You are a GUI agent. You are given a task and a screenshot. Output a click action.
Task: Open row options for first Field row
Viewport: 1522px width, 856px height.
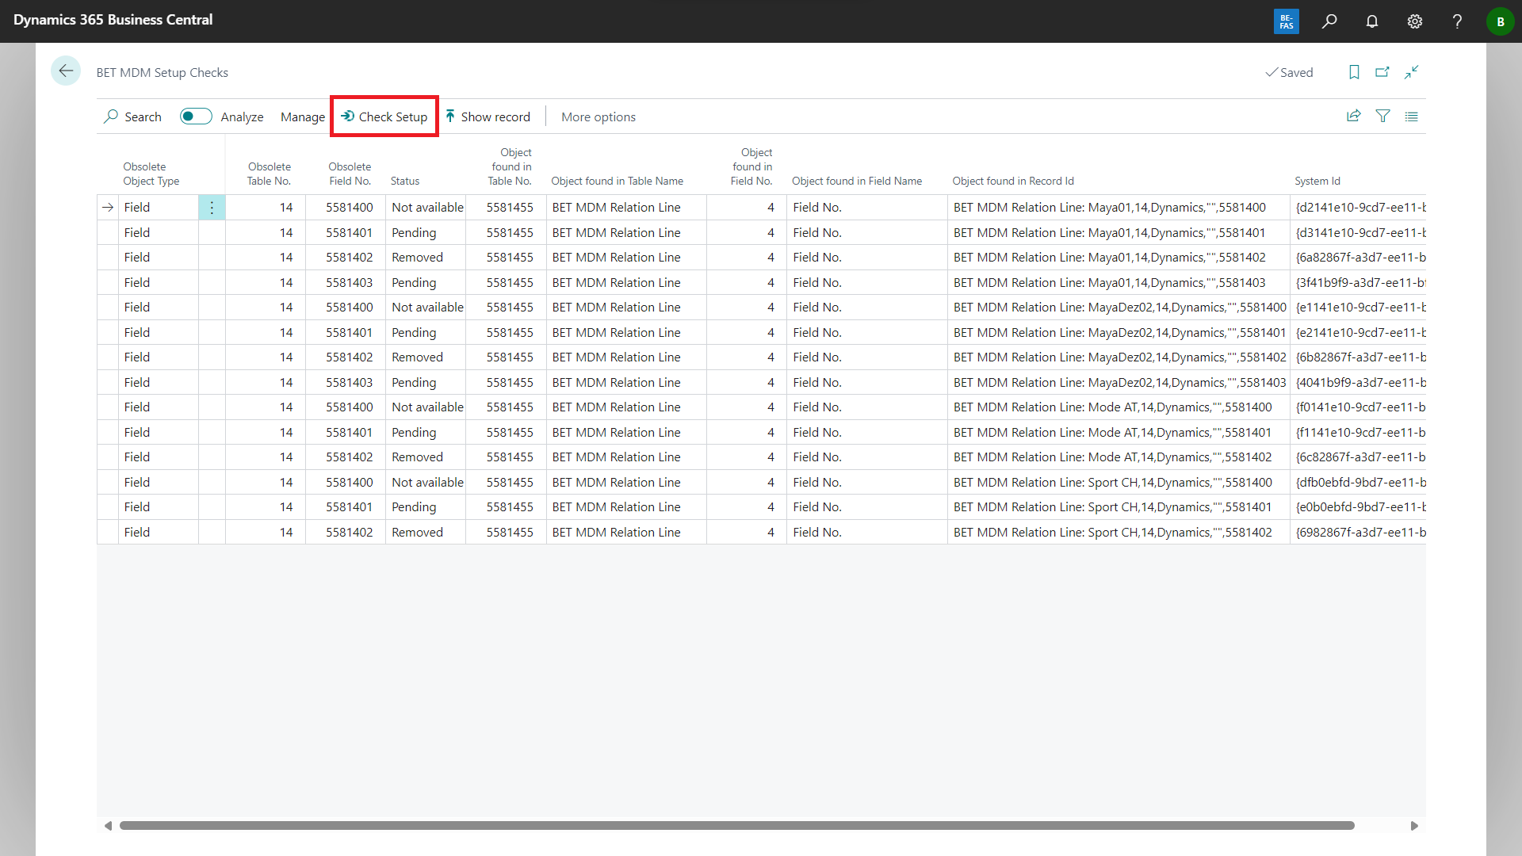point(212,208)
